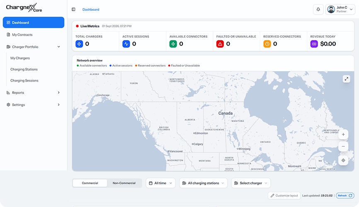Image resolution: width=359 pixels, height=207 pixels.
Task: Click the calendar icon in All time filter
Action: click(x=150, y=183)
